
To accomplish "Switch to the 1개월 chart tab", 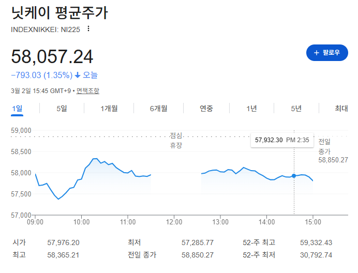I will click(109, 109).
